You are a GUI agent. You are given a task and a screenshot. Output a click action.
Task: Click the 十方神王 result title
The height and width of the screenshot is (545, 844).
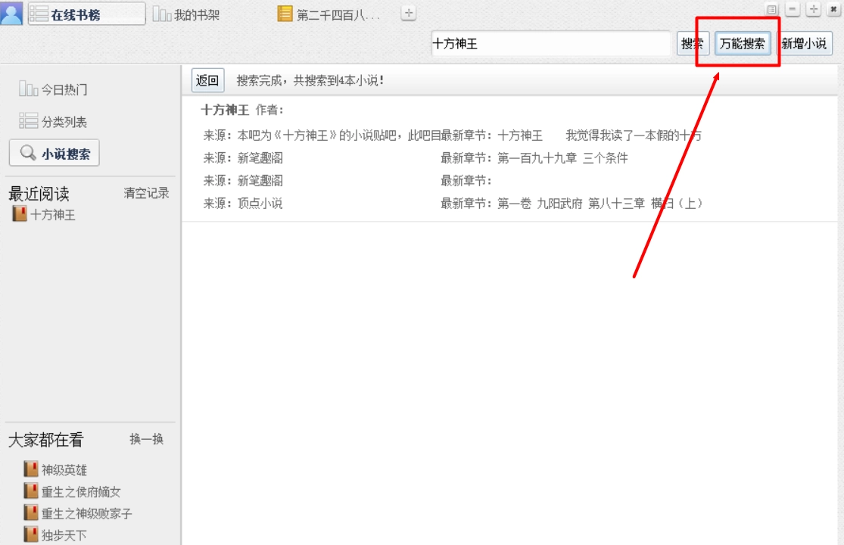click(x=225, y=111)
